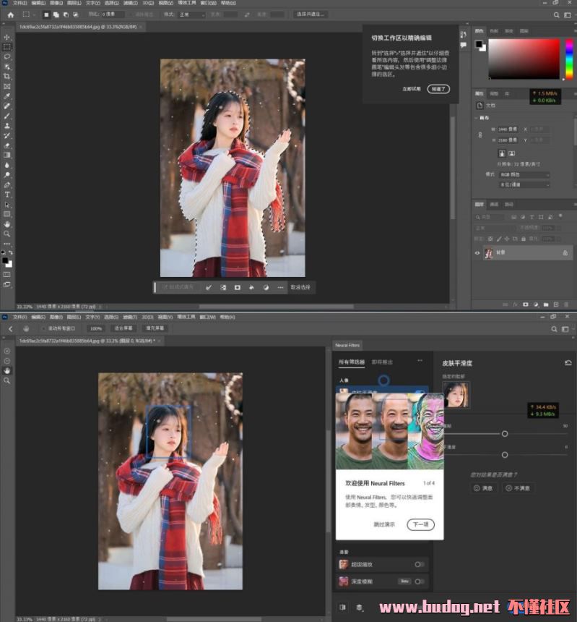Select add to selection mode in options bar
Screen dimensions: 577x622
coord(56,14)
